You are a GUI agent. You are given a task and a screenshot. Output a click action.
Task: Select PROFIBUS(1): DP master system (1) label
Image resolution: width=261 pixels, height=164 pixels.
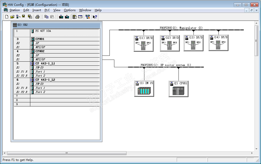[166, 65]
